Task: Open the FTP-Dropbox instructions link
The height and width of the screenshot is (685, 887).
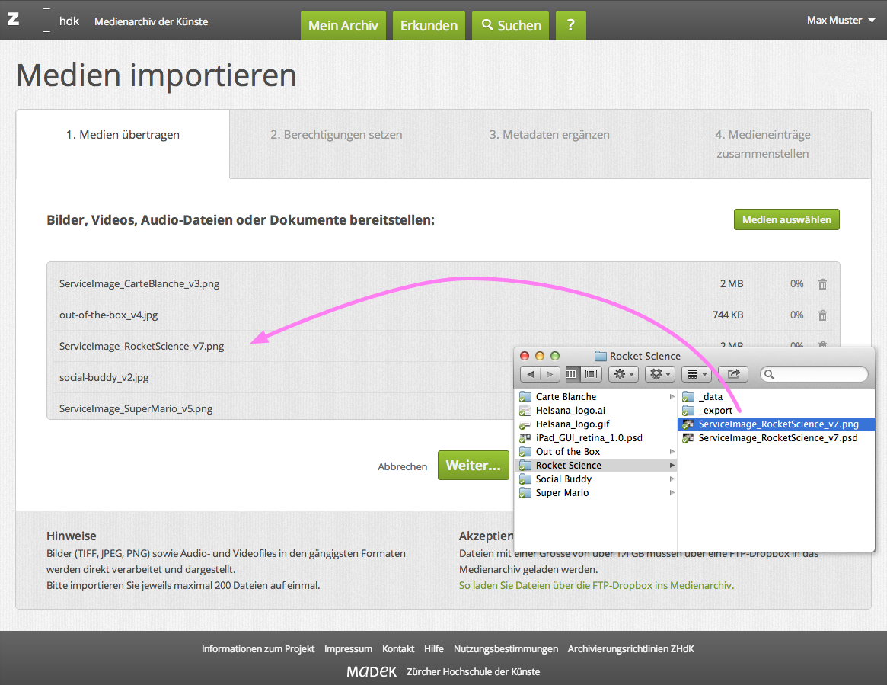Action: [x=596, y=586]
